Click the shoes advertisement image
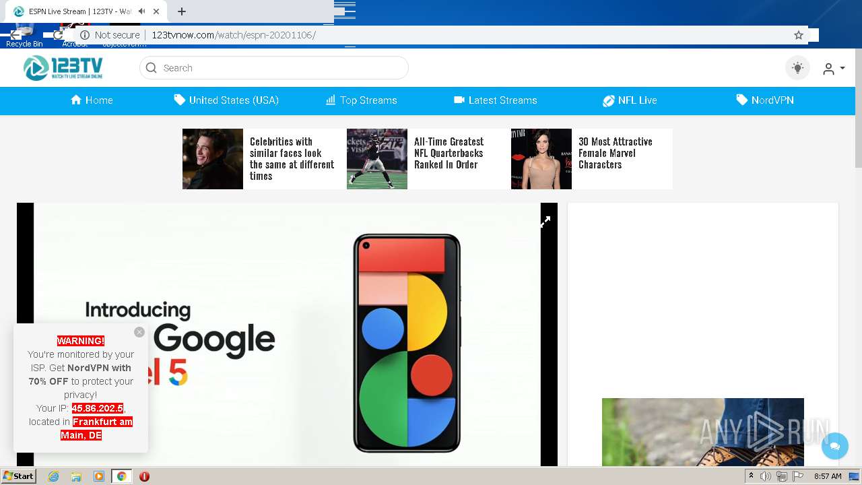Image resolution: width=862 pixels, height=485 pixels. pos(703,432)
